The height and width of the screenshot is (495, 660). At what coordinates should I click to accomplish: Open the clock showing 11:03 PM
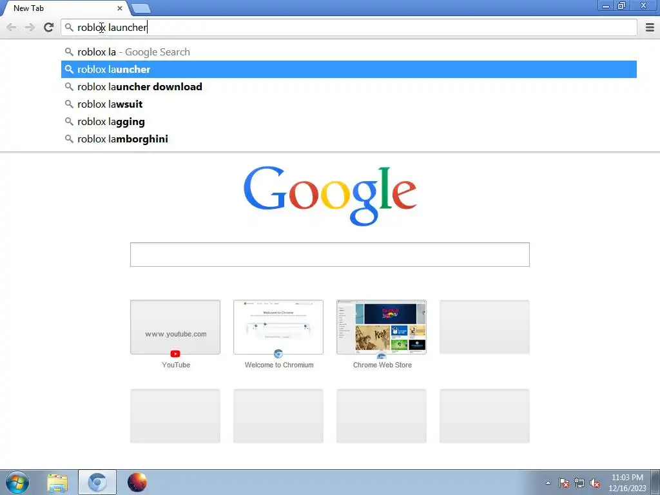click(x=627, y=482)
